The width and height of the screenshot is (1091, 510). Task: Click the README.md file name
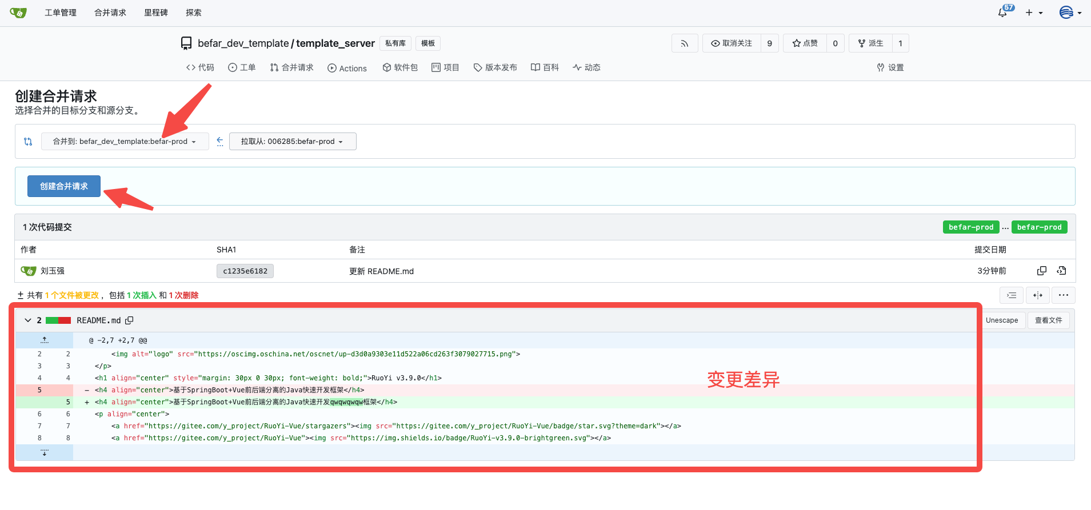(x=99, y=320)
